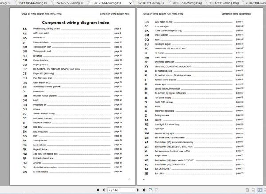
Task: Enable continuous scrolling page view
Action: pos(253,190)
